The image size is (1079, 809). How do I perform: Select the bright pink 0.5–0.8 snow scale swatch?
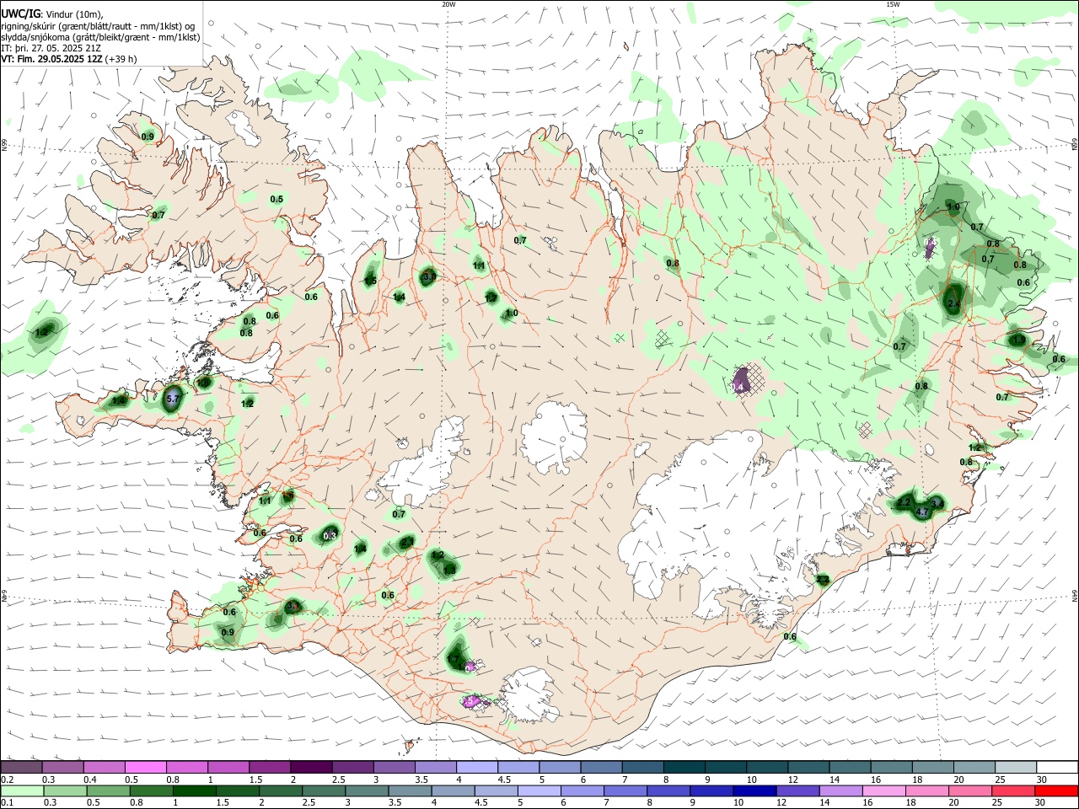[x=145, y=767]
